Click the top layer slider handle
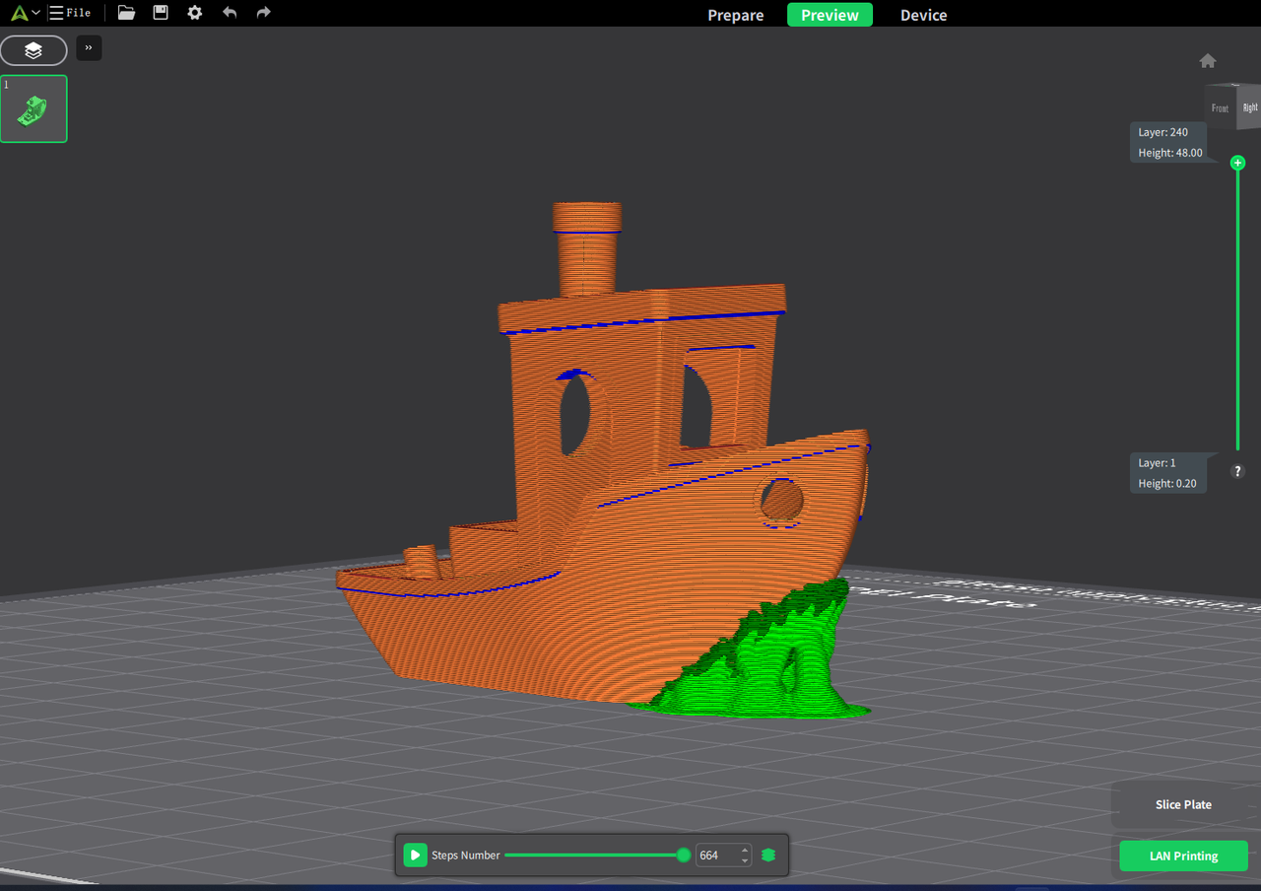The height and width of the screenshot is (891, 1261). (x=1237, y=163)
